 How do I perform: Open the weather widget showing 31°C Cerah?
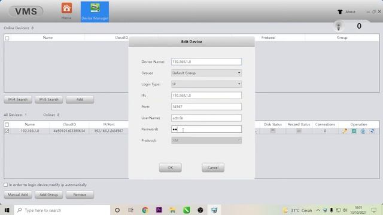click(x=297, y=210)
